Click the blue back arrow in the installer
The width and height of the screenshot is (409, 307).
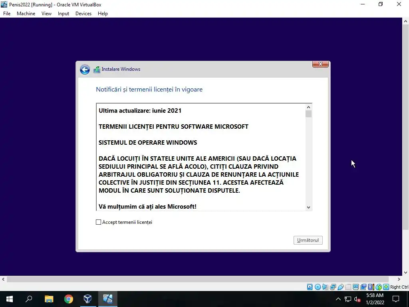(x=85, y=70)
